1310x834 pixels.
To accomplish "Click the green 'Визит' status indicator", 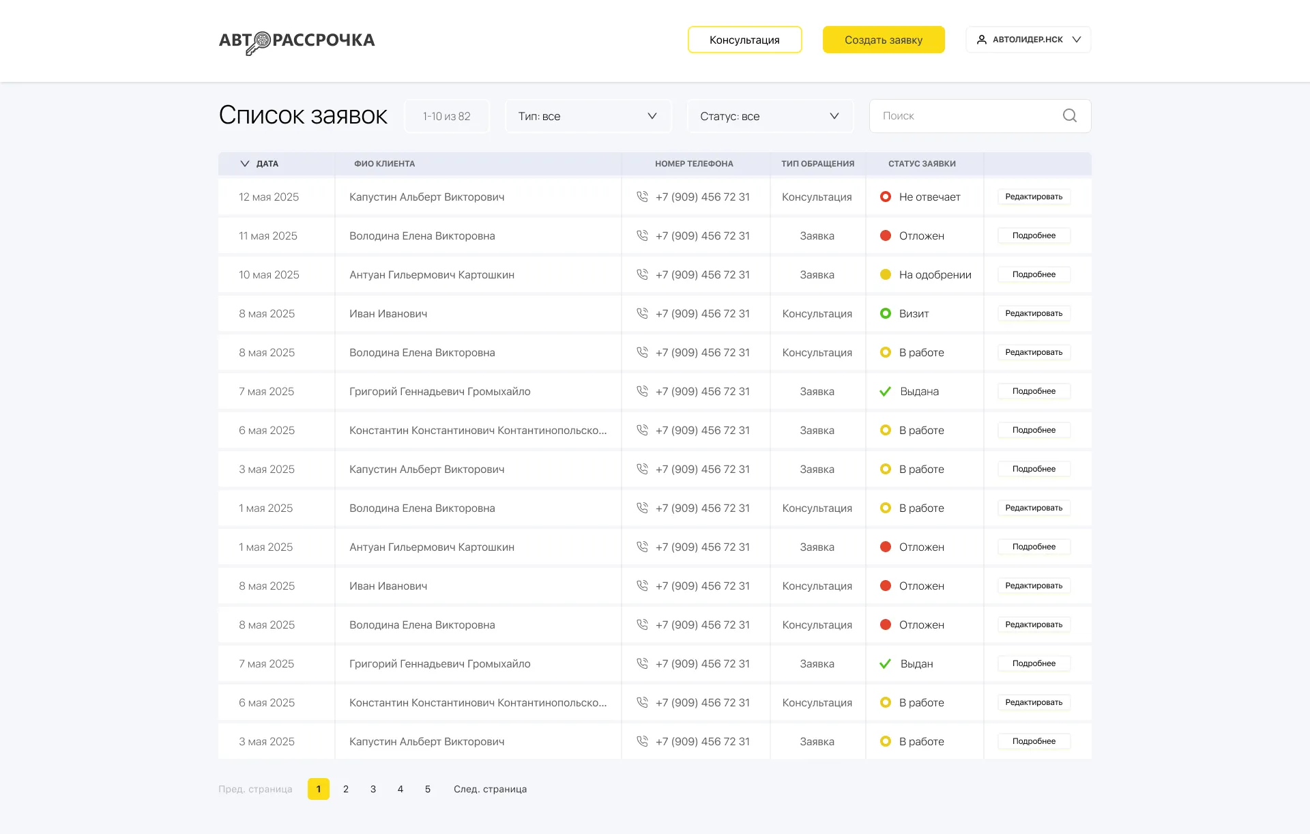I will pos(886,313).
